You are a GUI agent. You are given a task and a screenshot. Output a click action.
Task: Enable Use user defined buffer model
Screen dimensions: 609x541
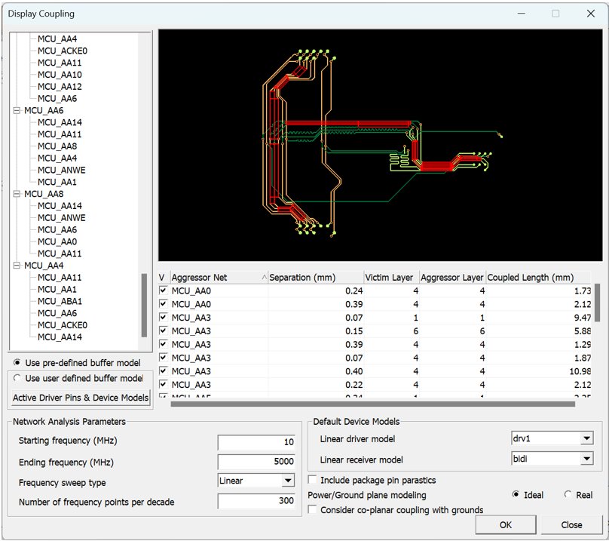point(17,379)
